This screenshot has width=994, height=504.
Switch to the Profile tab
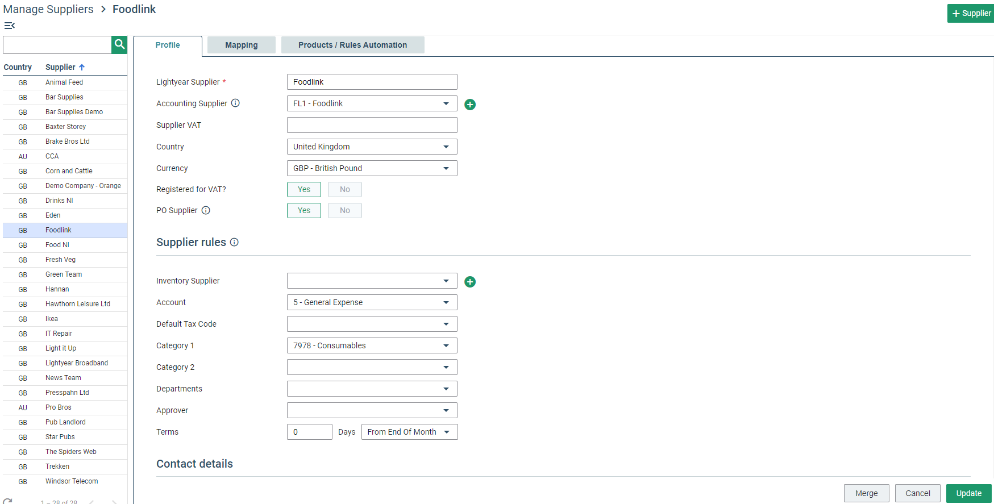coord(168,45)
